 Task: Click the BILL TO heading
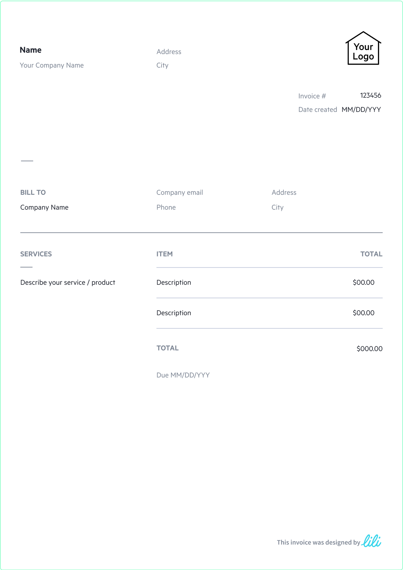point(33,192)
